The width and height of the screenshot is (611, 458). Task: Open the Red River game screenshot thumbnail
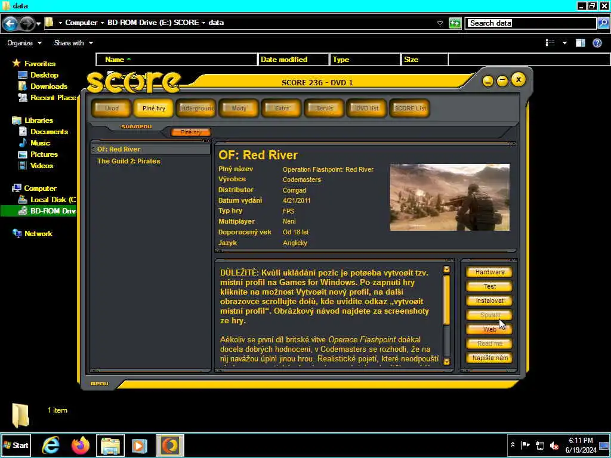[450, 197]
